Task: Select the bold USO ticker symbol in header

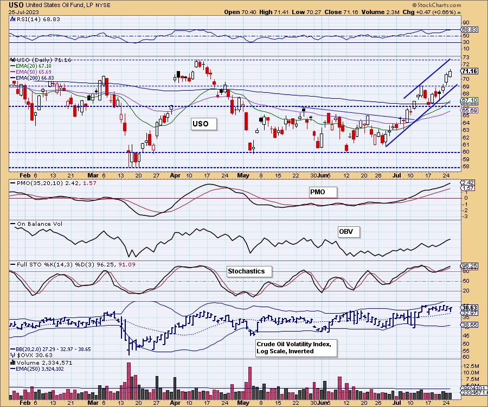Action: tap(16, 5)
